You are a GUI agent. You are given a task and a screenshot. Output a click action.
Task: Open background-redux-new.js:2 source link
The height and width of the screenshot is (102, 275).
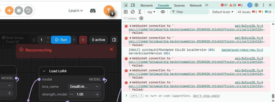242,50
